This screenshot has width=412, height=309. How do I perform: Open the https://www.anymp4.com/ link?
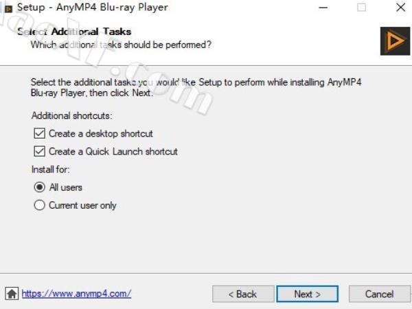76,293
